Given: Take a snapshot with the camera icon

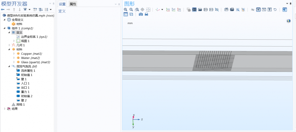Looking at the screenshot, I should [x=141, y=14].
